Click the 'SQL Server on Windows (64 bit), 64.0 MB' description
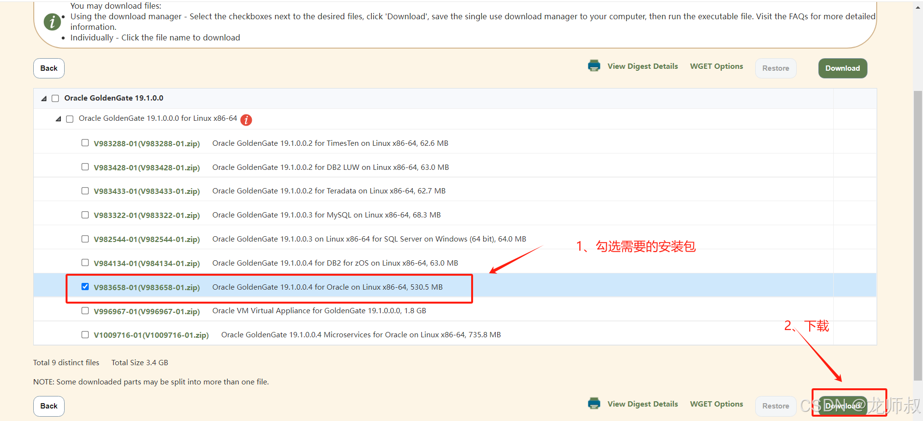 point(369,239)
